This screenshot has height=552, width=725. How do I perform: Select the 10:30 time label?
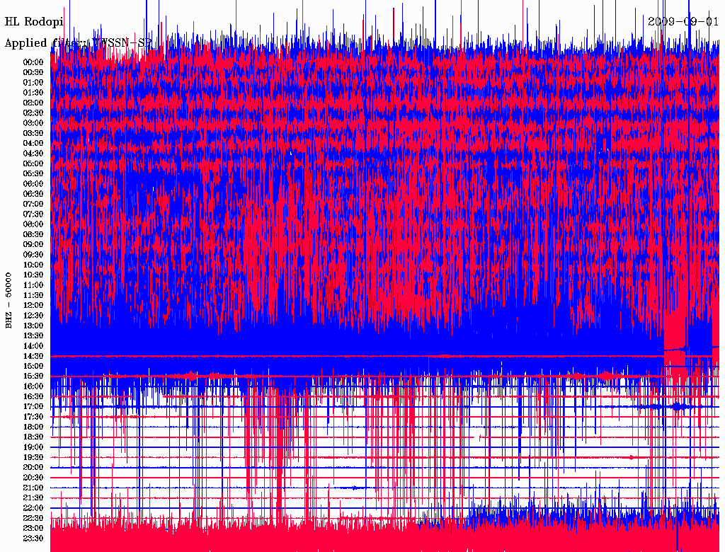pos(33,275)
